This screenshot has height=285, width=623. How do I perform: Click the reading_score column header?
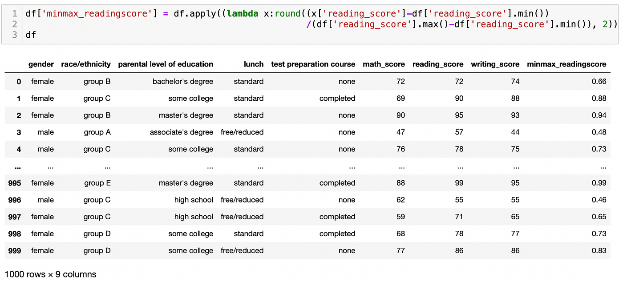[438, 64]
